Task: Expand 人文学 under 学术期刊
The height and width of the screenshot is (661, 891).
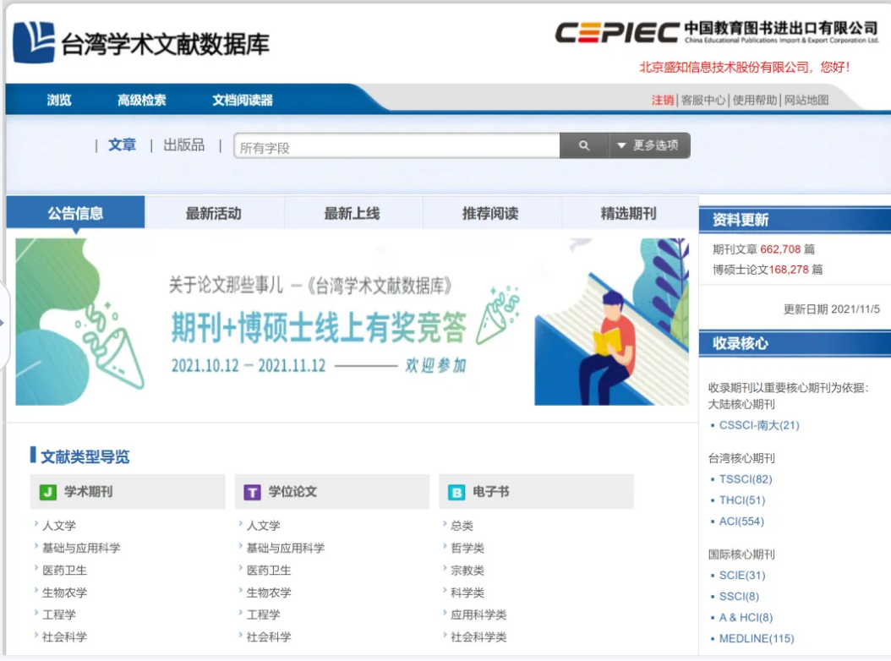Action: [59, 526]
